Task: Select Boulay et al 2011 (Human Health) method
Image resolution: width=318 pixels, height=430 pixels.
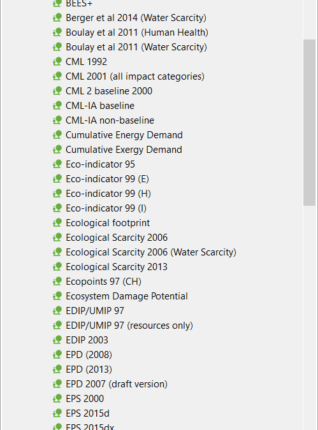Action: (x=137, y=32)
